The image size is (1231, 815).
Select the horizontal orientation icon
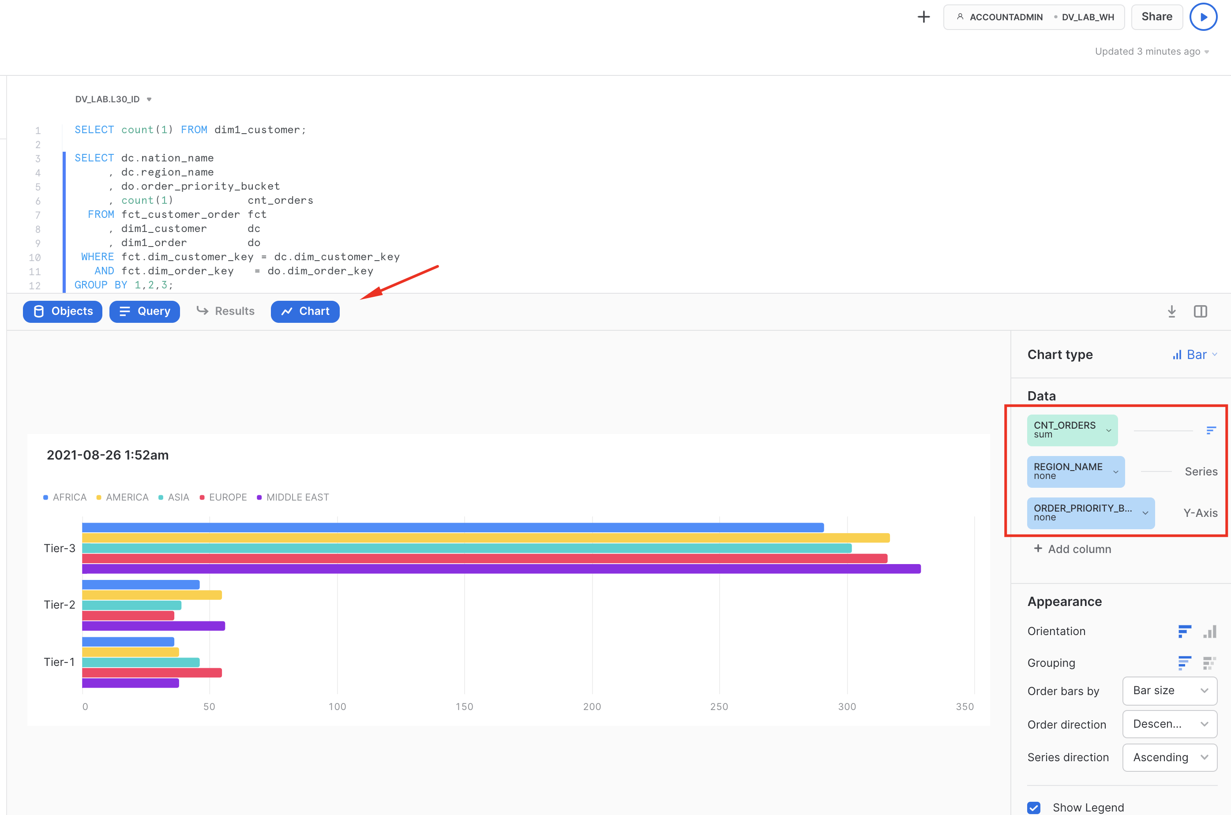click(x=1185, y=632)
